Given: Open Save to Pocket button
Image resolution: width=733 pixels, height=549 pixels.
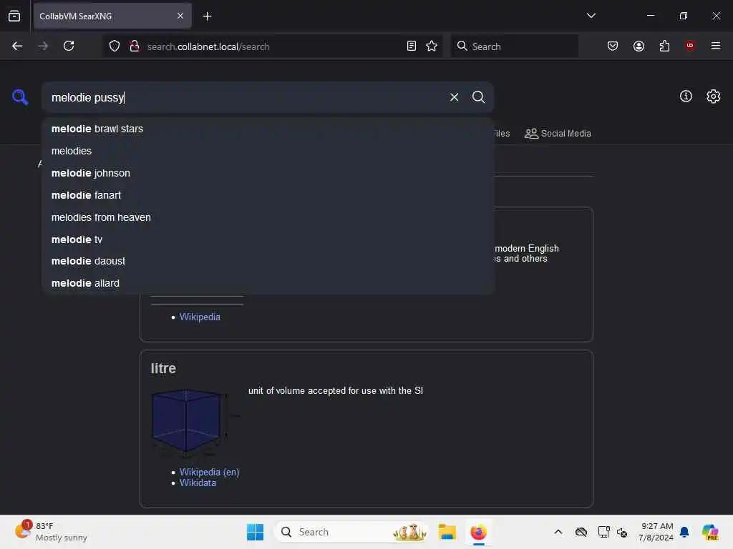Looking at the screenshot, I should pos(613,46).
